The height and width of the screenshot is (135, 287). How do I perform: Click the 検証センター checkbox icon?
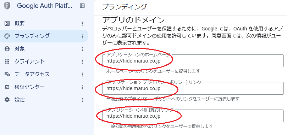click(7, 87)
